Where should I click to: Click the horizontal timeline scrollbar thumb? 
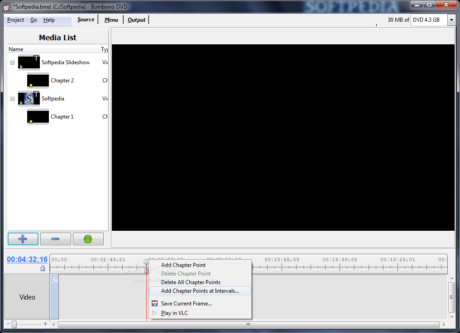pos(249,324)
